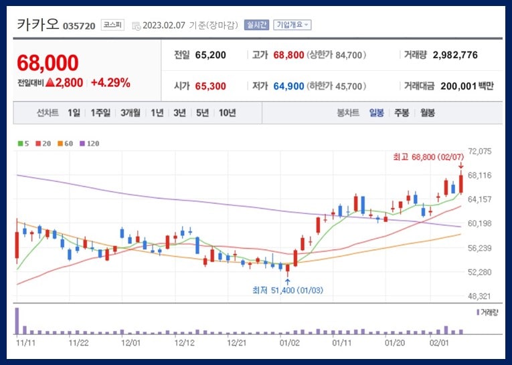Click the red up-triangle next to 2,800
The image size is (512, 365).
tap(50, 82)
